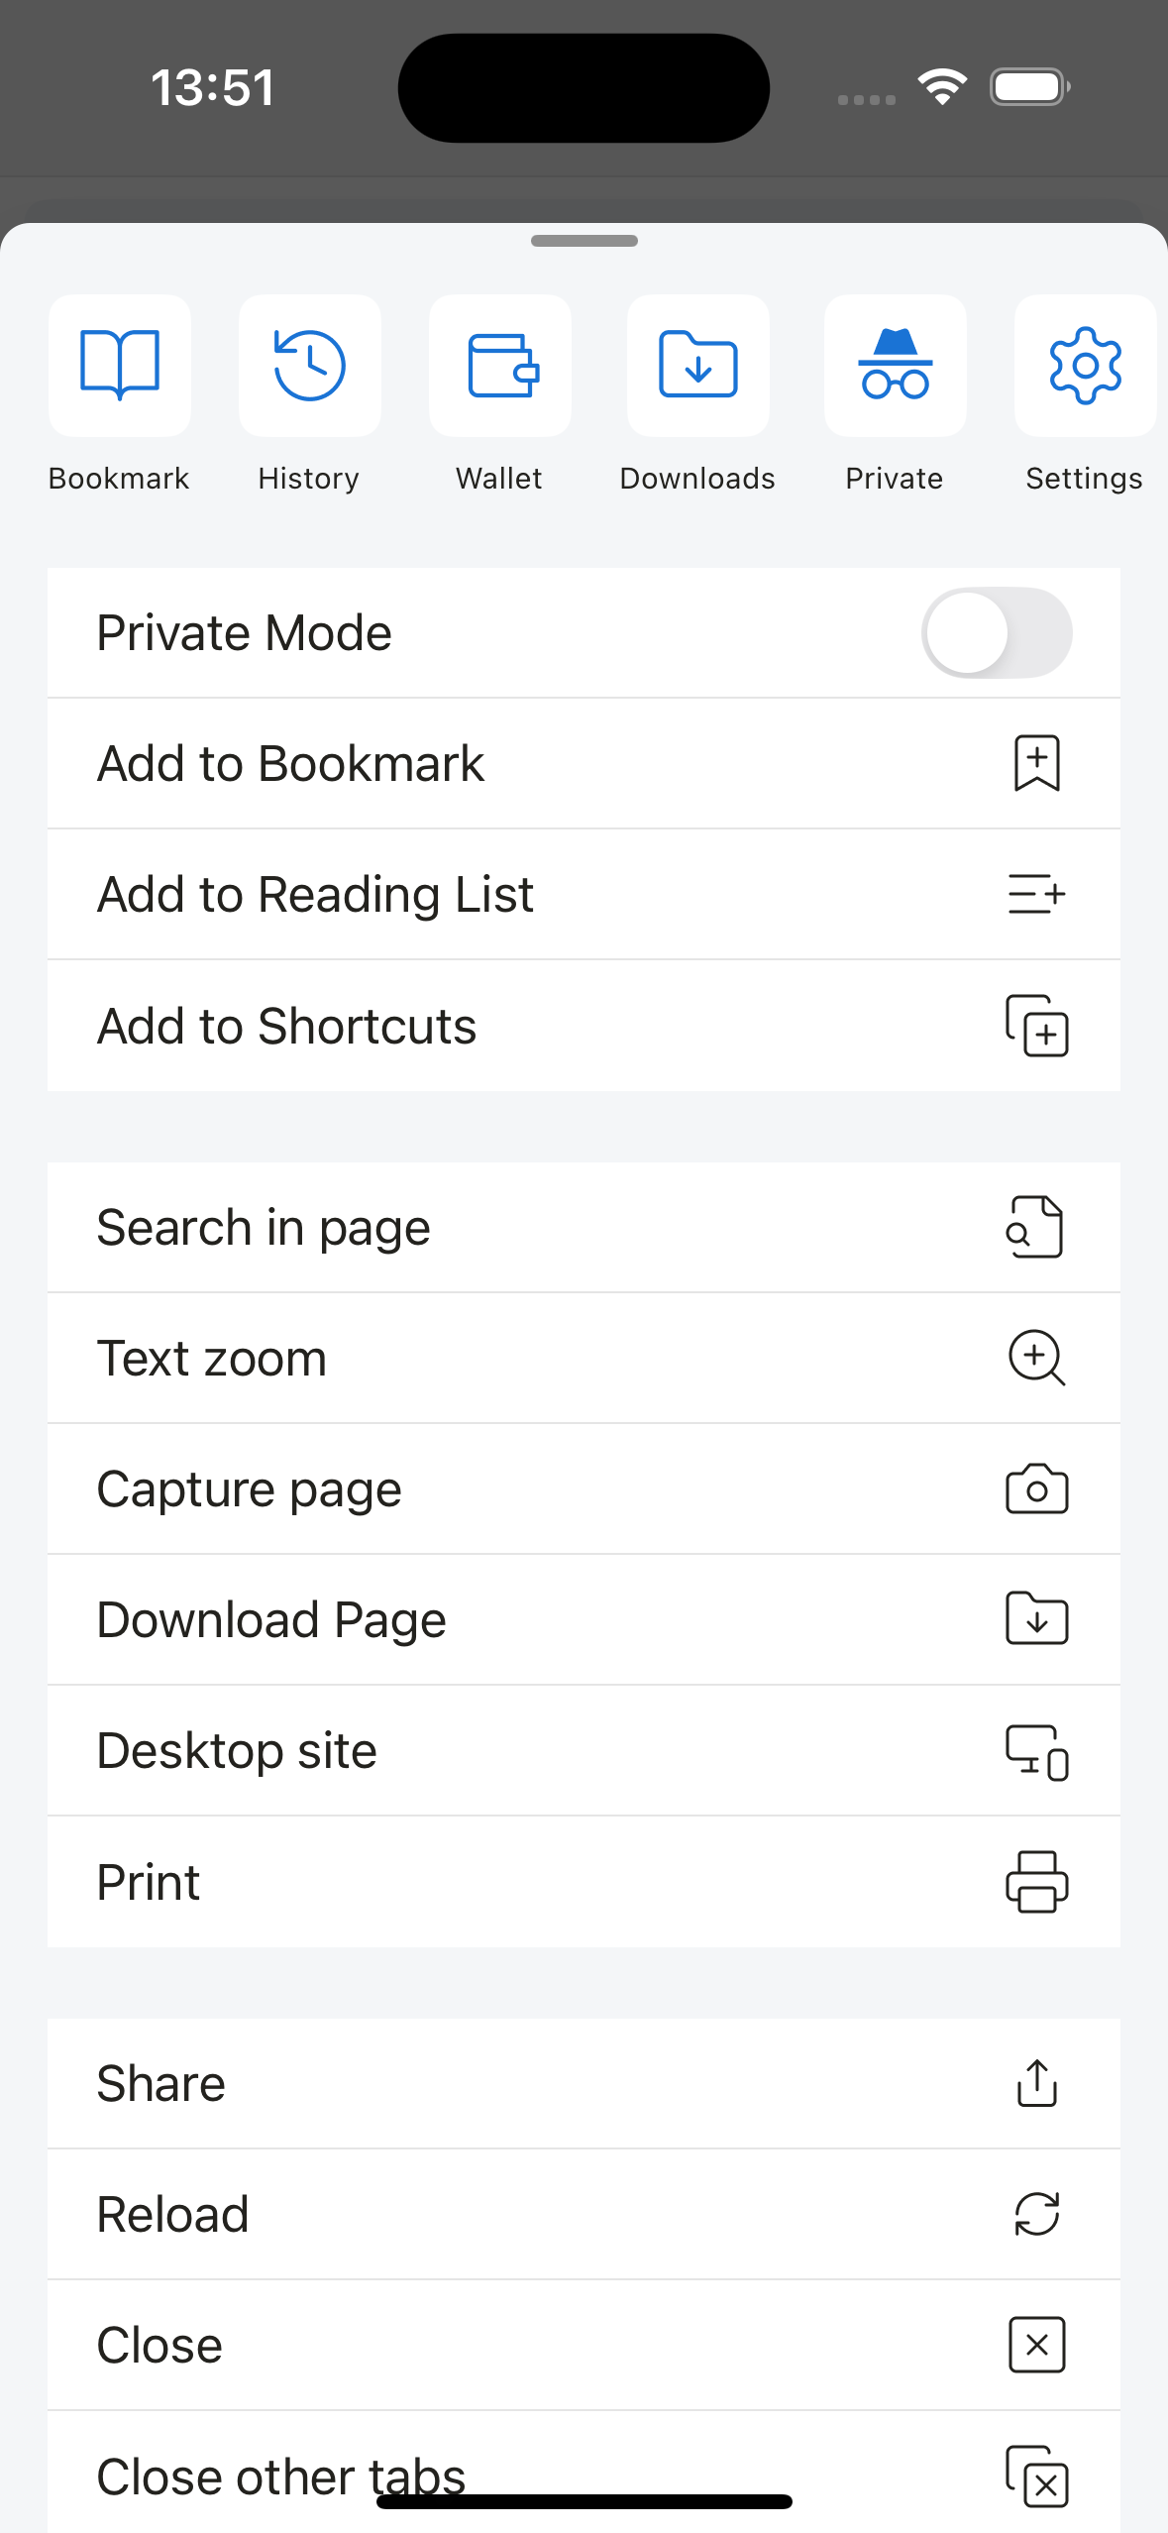Choose Add to Reading List
This screenshot has width=1168, height=2533.
pyautogui.click(x=584, y=895)
